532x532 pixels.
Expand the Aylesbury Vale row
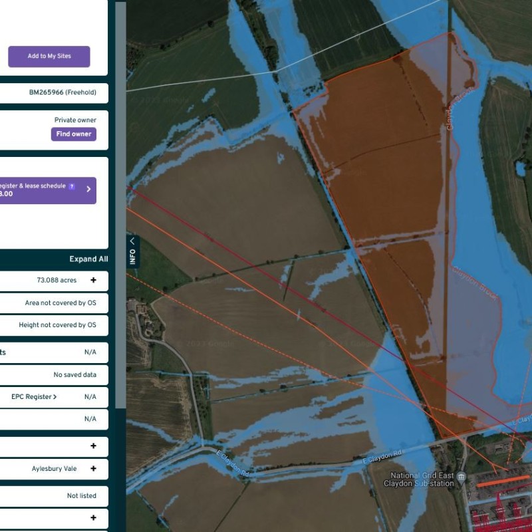(x=93, y=469)
